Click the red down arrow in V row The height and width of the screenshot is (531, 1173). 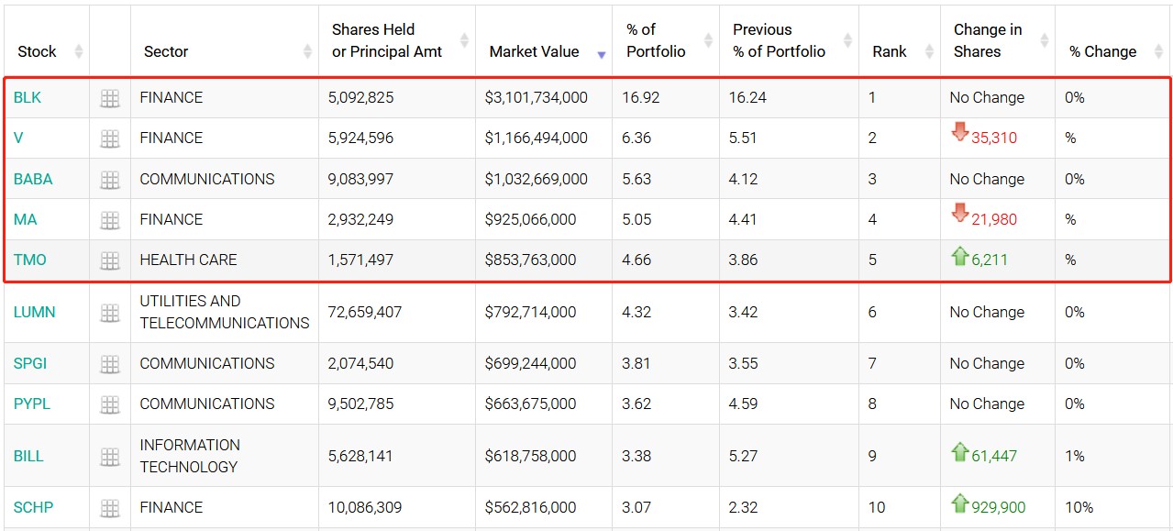click(960, 133)
